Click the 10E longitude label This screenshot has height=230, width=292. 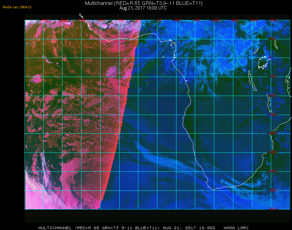point(177,20)
